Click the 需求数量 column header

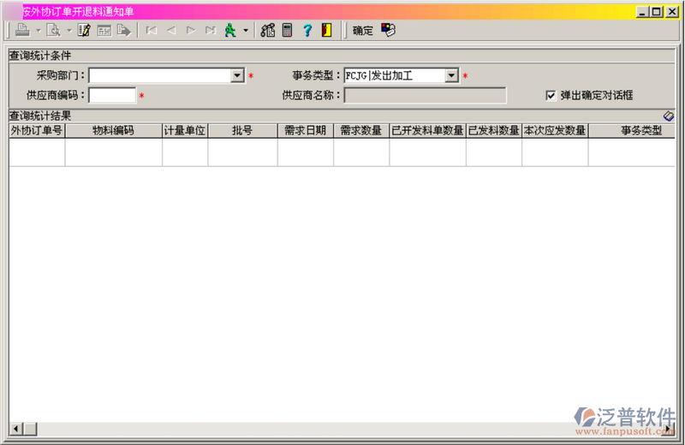tap(361, 131)
